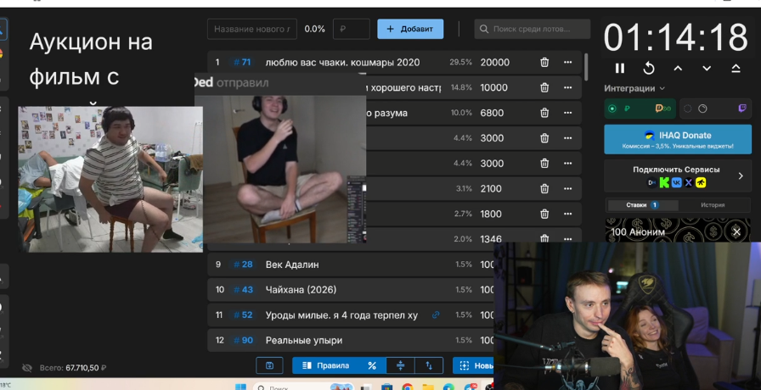Click lot ID #90
761x390 pixels.
pos(243,340)
